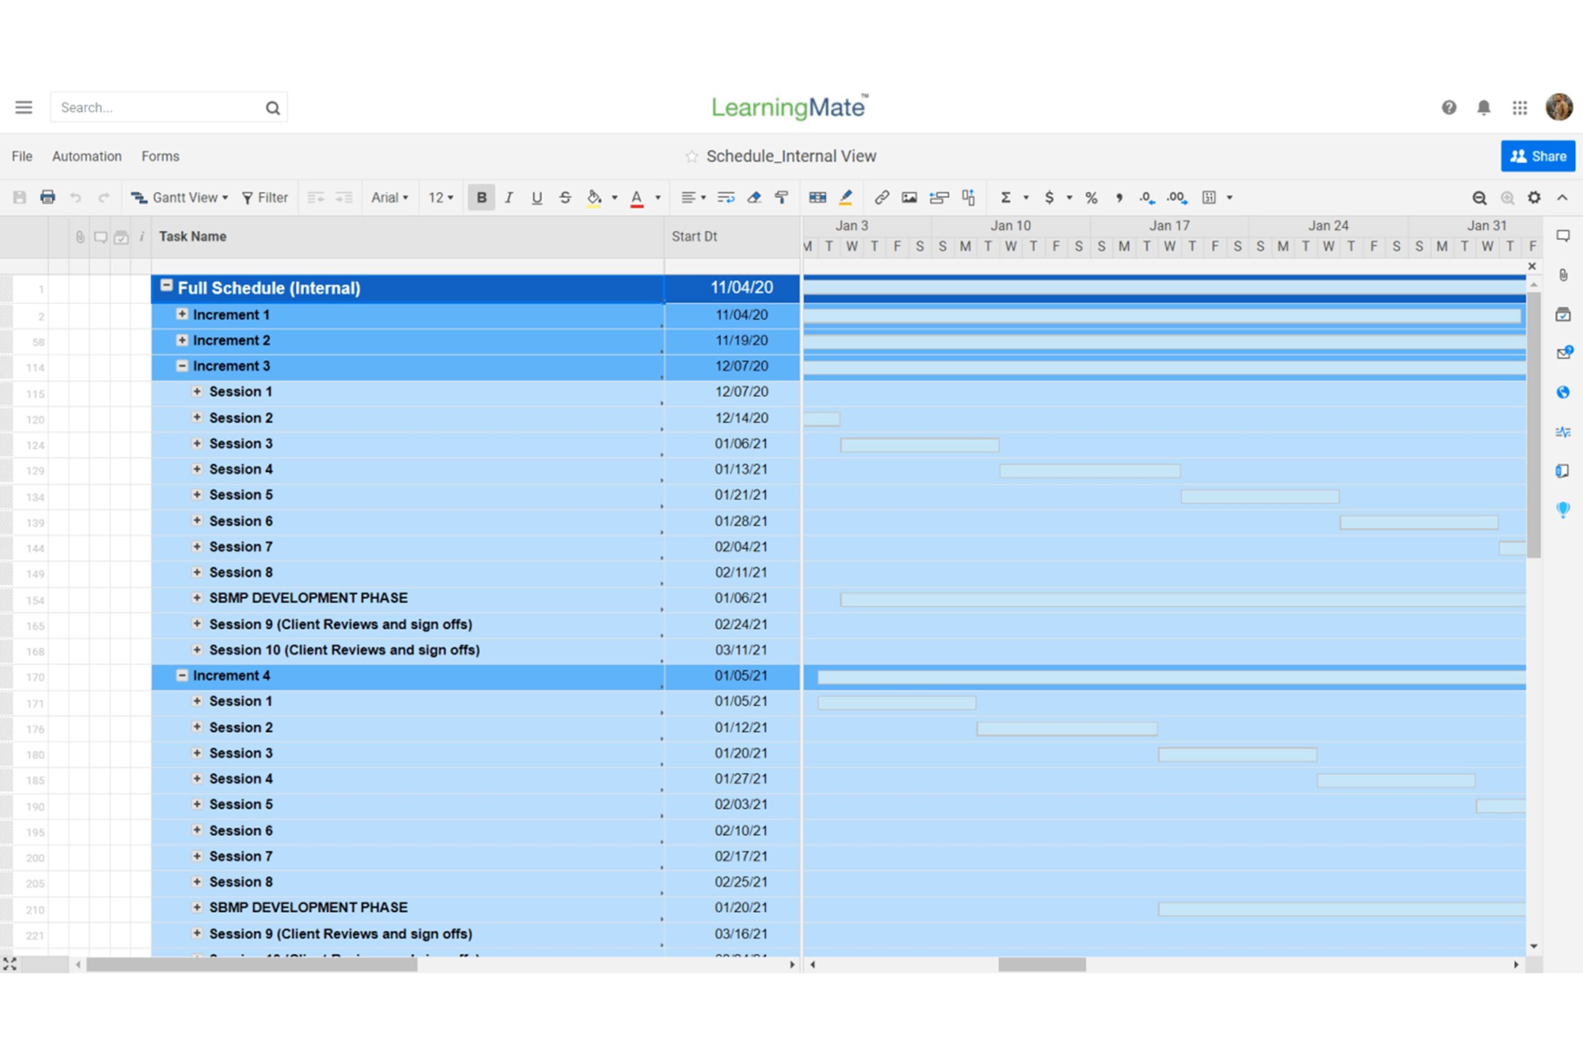Zoom out the Gantt timeline
1583x1055 pixels.
(x=1479, y=197)
